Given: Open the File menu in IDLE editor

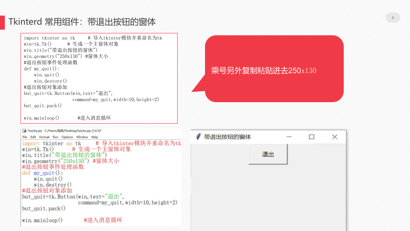Looking at the screenshot, I should click(25, 137).
